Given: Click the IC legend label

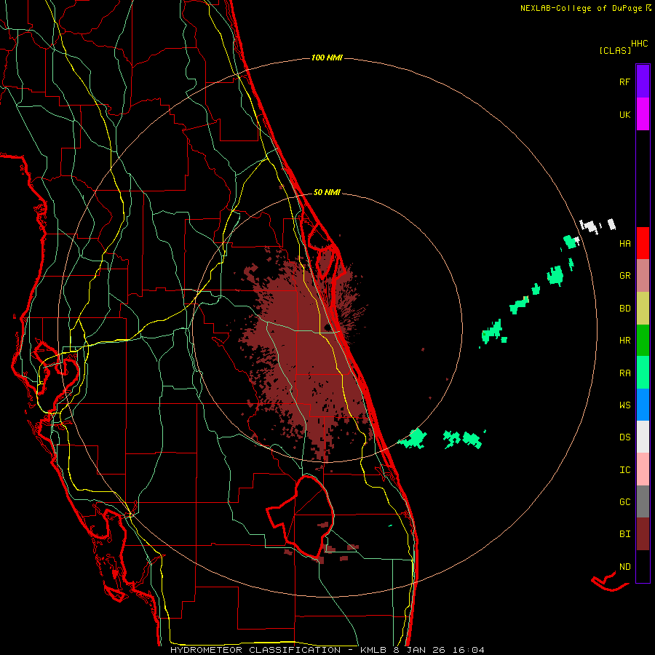Looking at the screenshot, I should [624, 469].
